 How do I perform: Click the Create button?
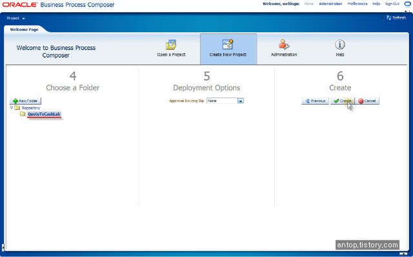coord(343,101)
